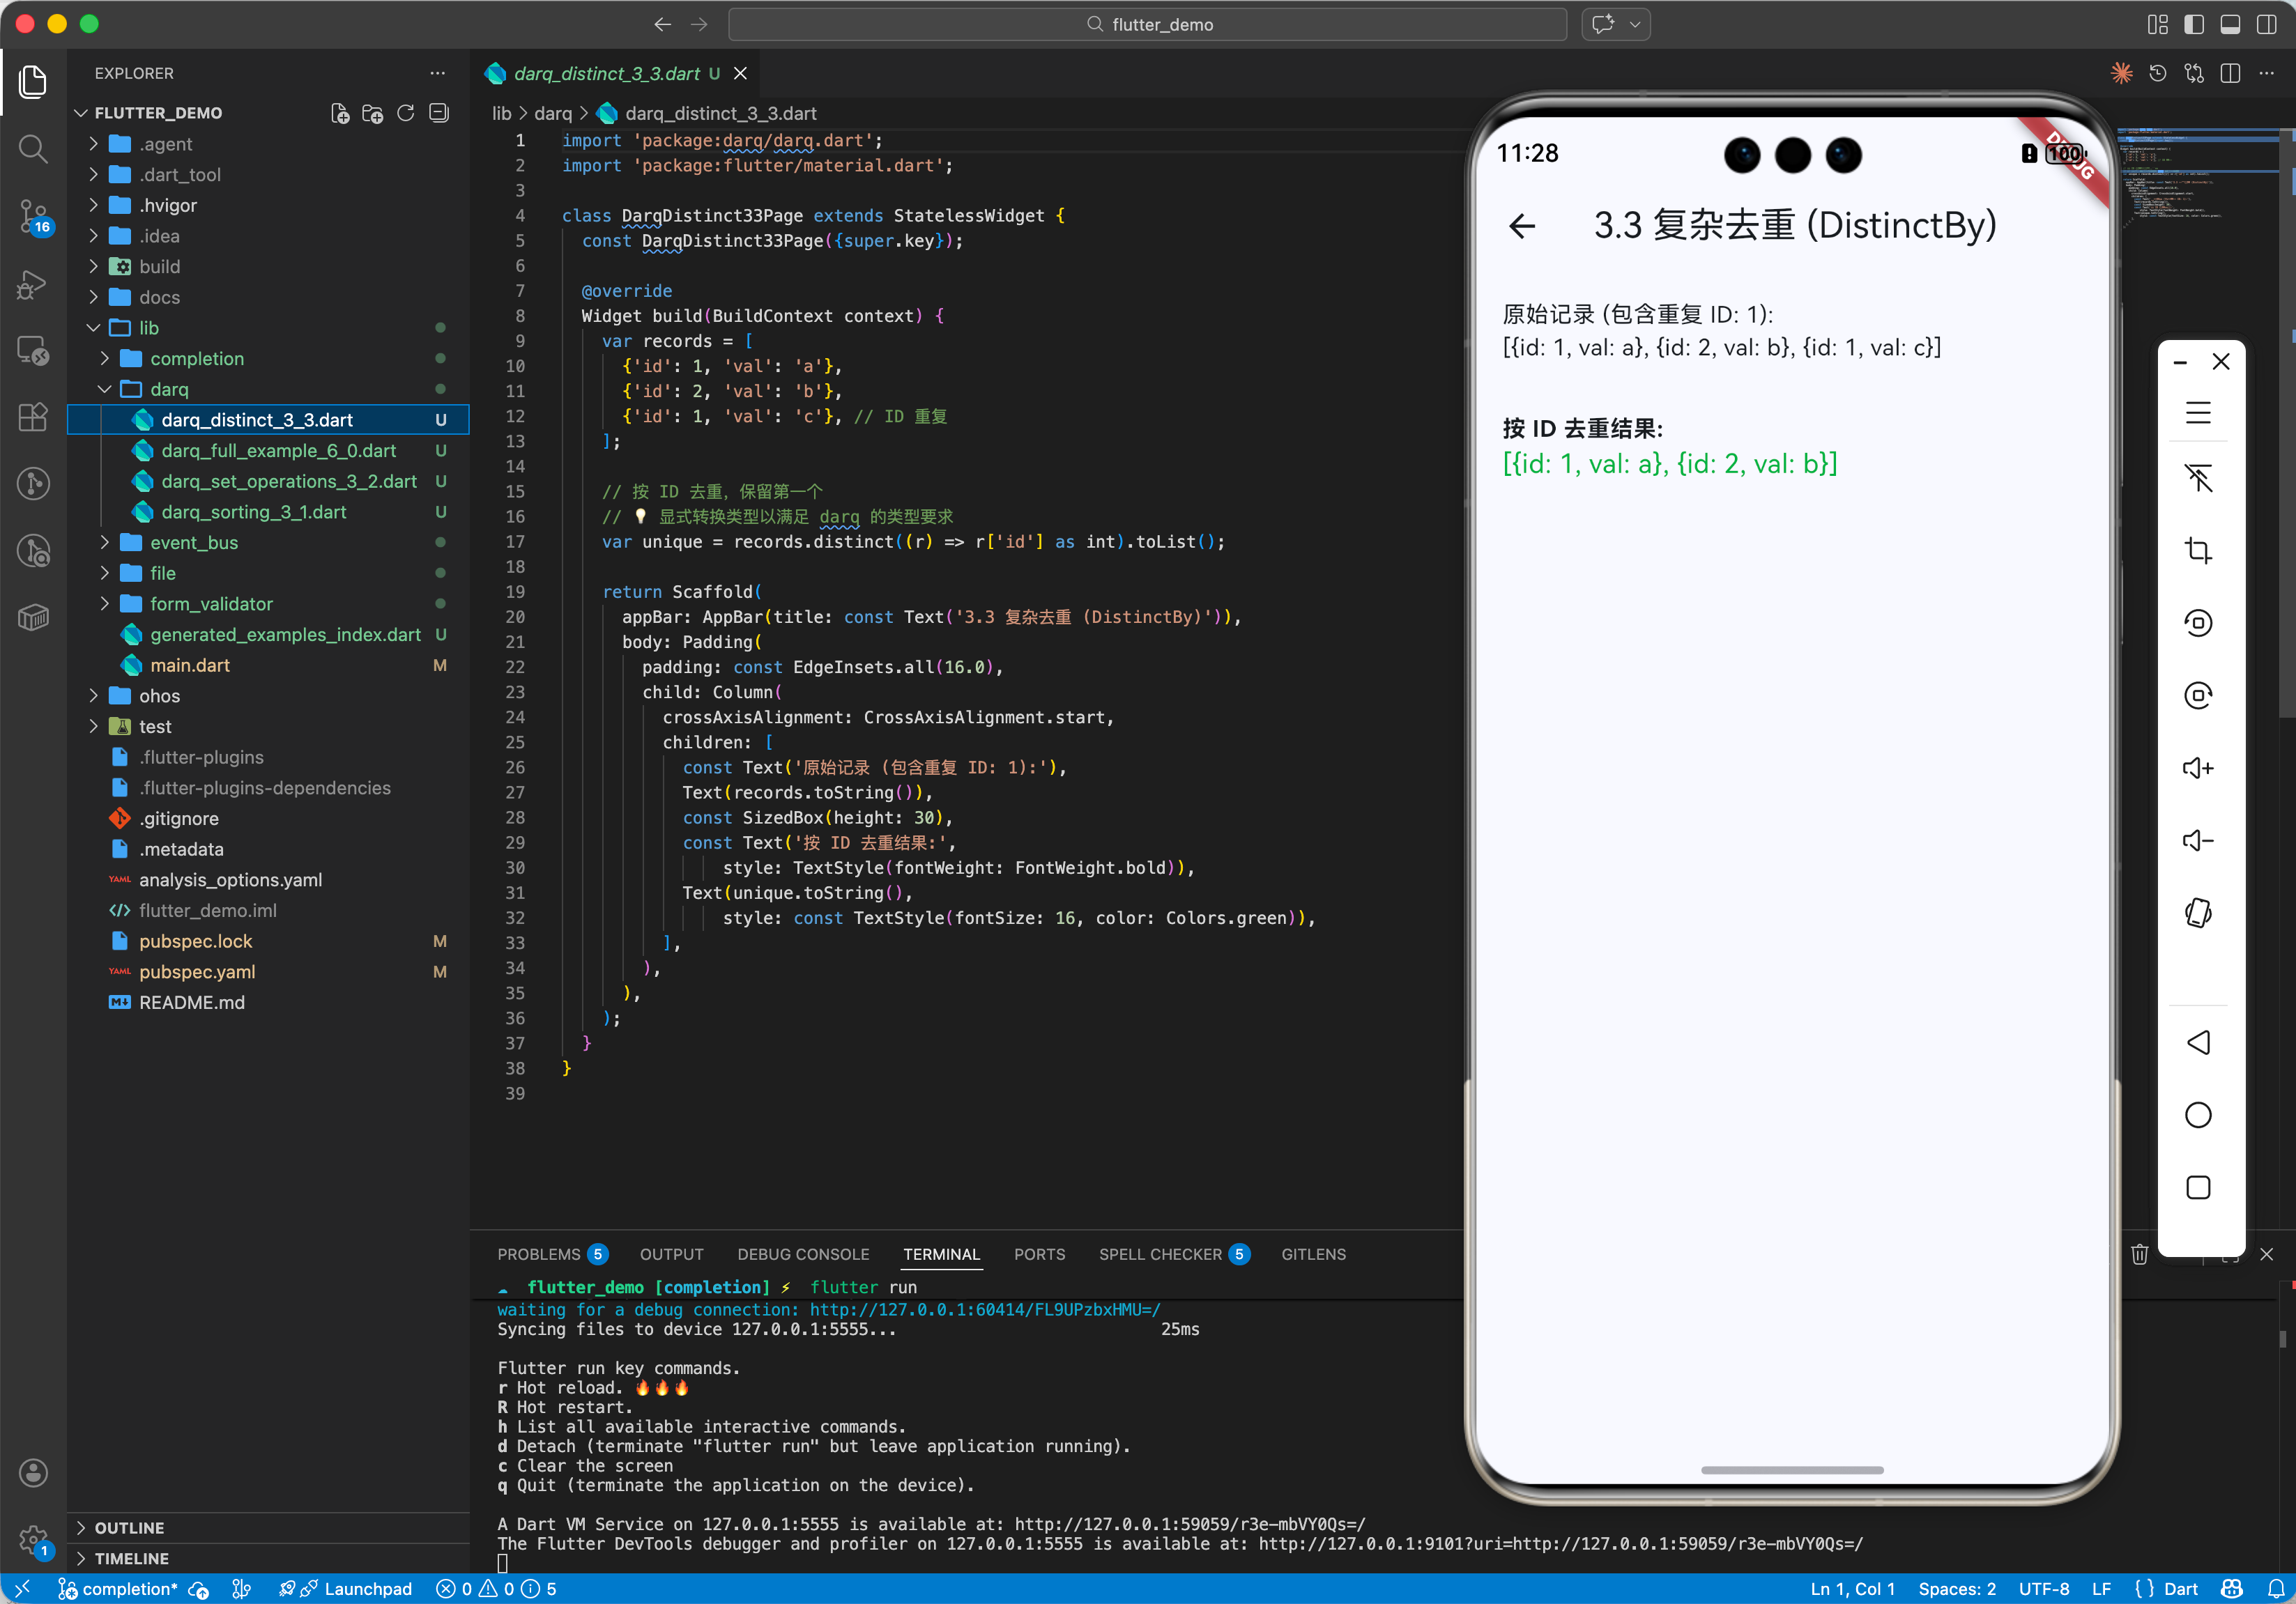Open the Extensions view
Viewport: 2296px width, 1604px height.
[33, 417]
